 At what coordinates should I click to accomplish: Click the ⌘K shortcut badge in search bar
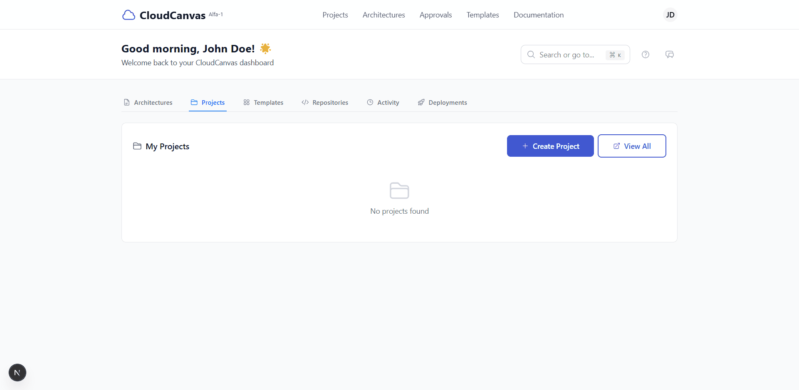615,54
